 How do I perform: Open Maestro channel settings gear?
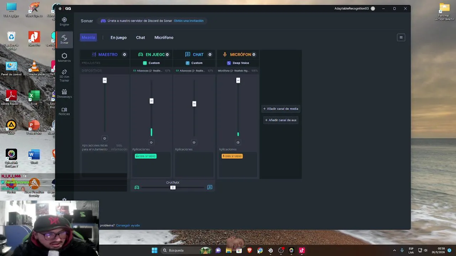pos(124,54)
